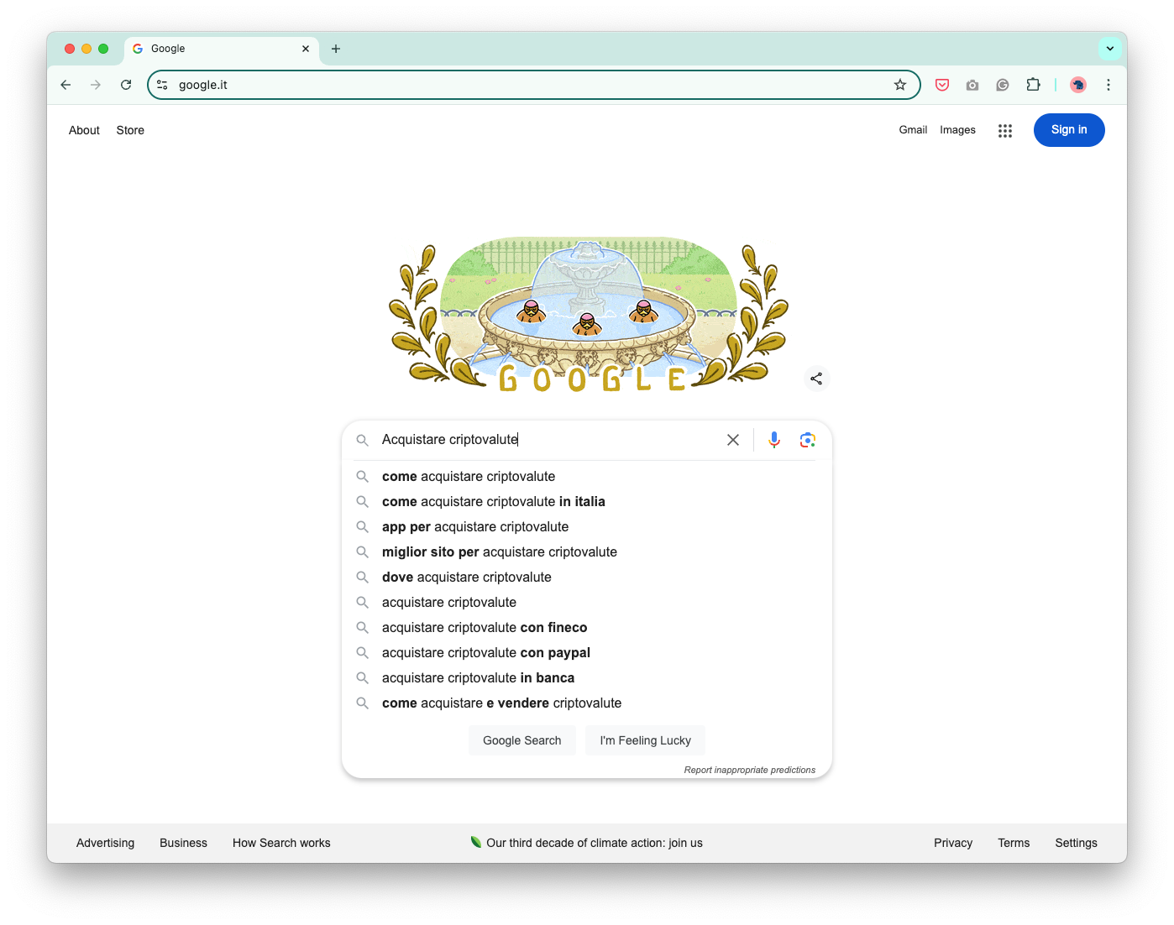This screenshot has width=1174, height=925.
Task: Click the I'm Feeling Lucky button
Action: tap(645, 740)
